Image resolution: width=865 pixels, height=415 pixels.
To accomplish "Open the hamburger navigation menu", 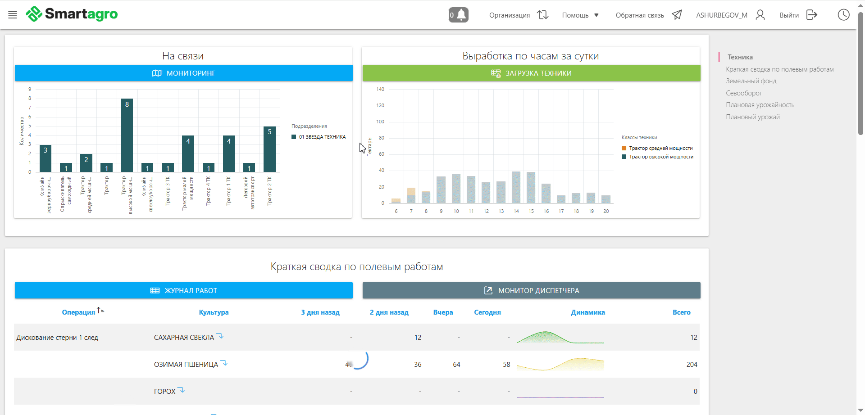I will [x=13, y=15].
